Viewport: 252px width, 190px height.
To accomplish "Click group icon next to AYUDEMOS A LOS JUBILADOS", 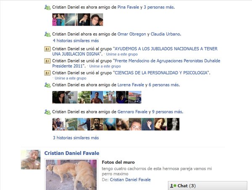I will (x=47, y=49).
